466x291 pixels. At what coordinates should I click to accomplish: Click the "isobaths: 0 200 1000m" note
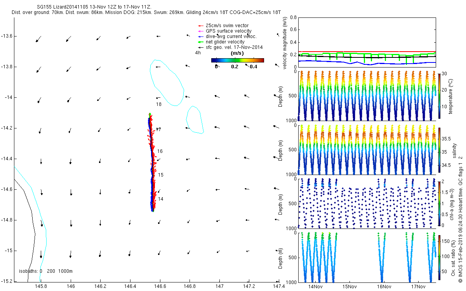46,271
